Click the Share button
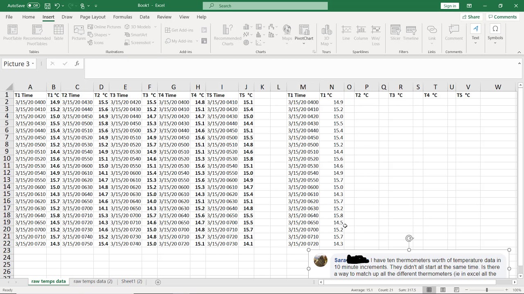Image resolution: width=524 pixels, height=294 pixels. (471, 17)
